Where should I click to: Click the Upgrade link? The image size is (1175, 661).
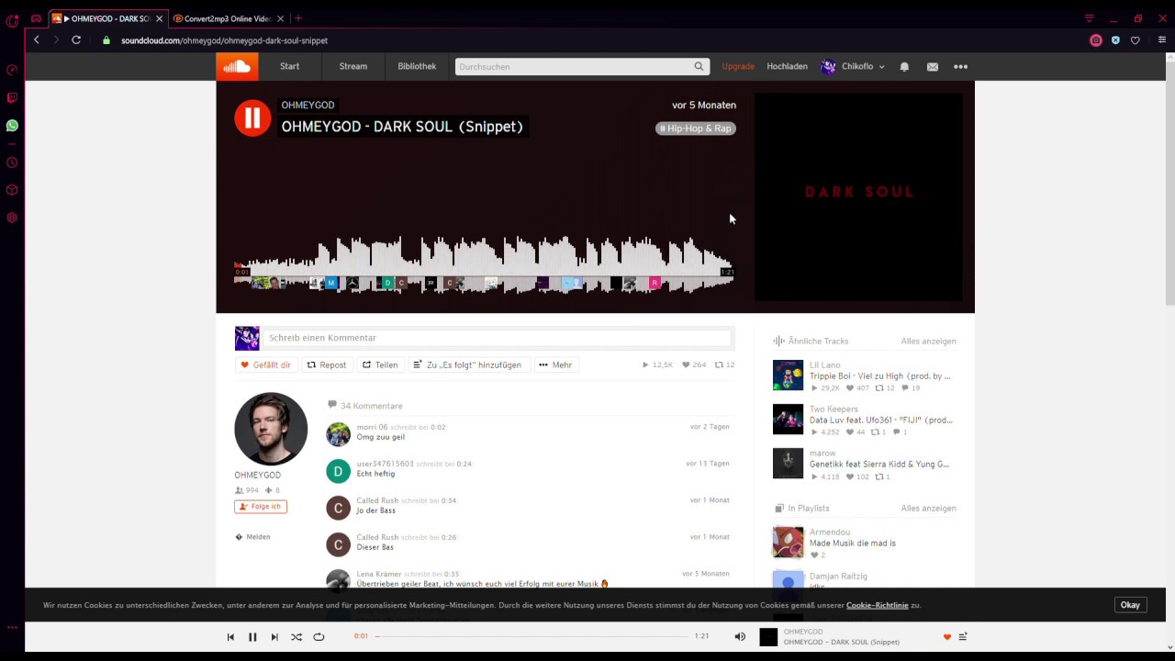click(x=738, y=66)
